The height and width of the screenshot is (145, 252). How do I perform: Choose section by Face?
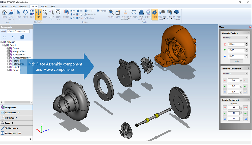click(x=80, y=11)
